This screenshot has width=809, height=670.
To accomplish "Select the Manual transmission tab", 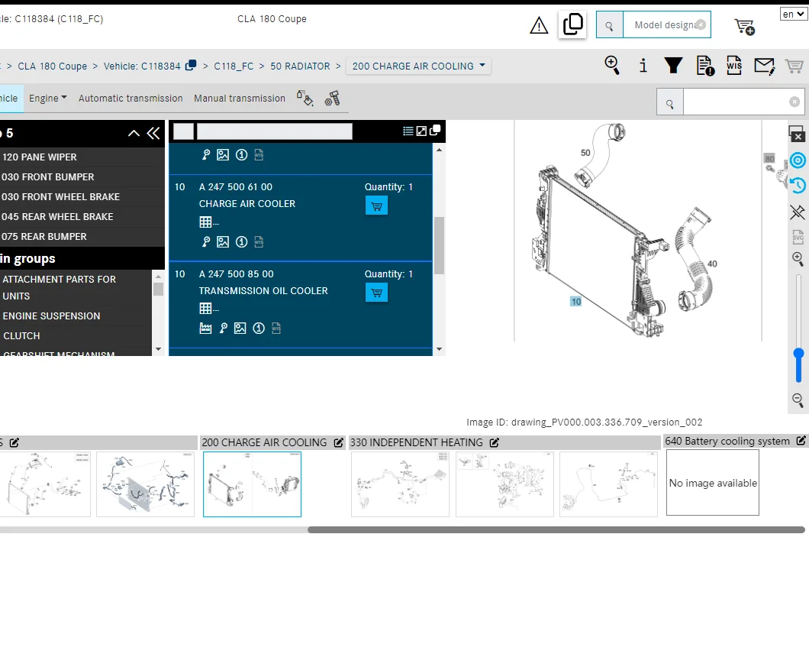I will click(x=240, y=98).
